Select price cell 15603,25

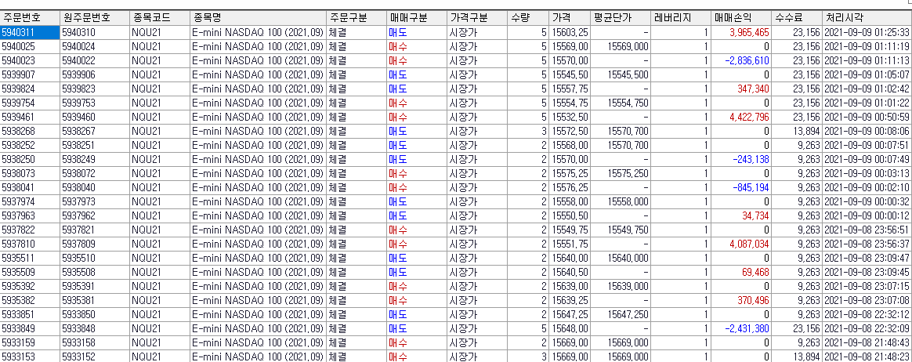(570, 33)
